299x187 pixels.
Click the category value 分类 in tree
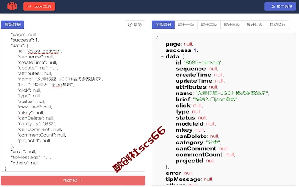coord(213,142)
